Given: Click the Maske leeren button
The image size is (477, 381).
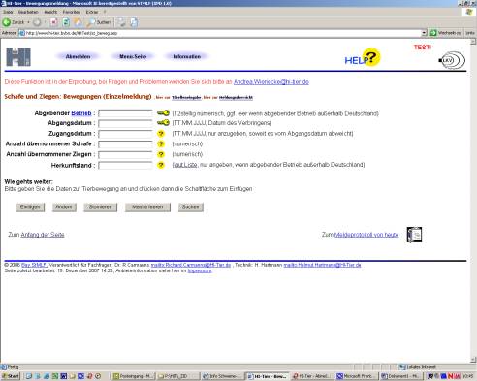Looking at the screenshot, I should click(147, 207).
